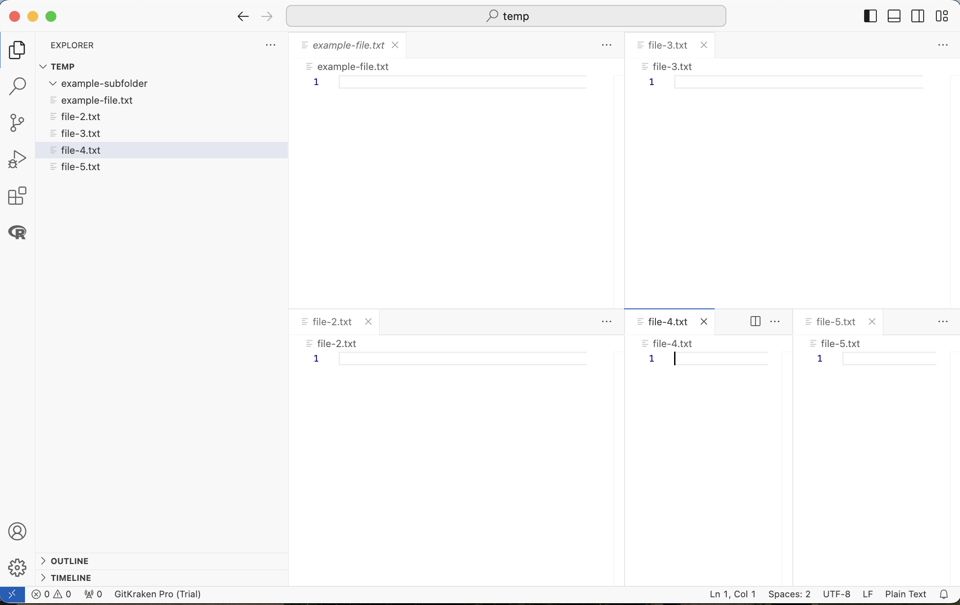Open the R extension sidebar icon

click(17, 232)
